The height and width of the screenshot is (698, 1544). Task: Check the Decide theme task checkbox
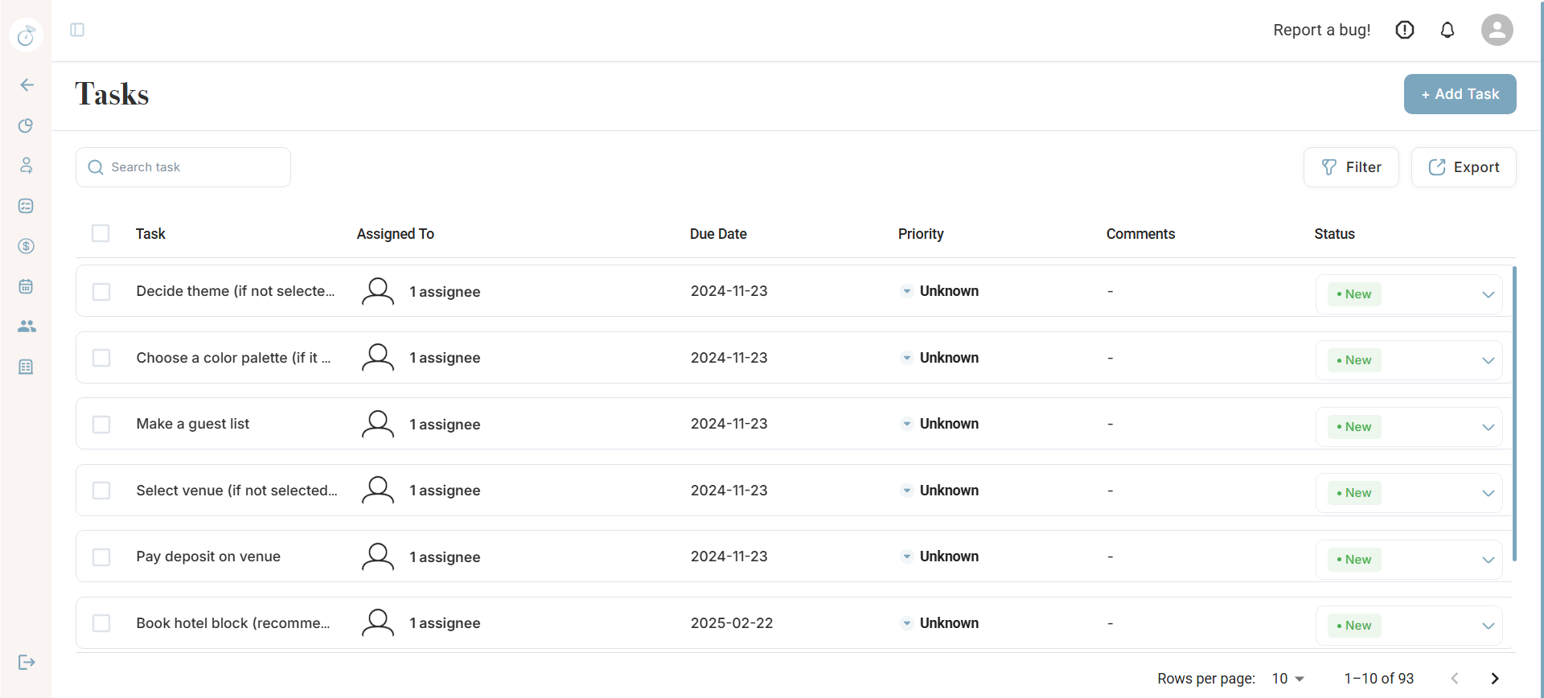[101, 291]
